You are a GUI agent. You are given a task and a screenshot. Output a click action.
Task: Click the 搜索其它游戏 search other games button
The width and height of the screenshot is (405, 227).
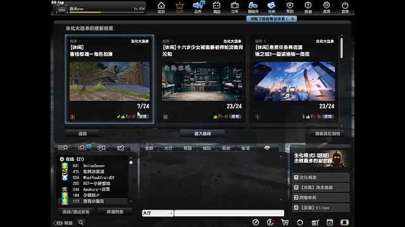point(328,134)
